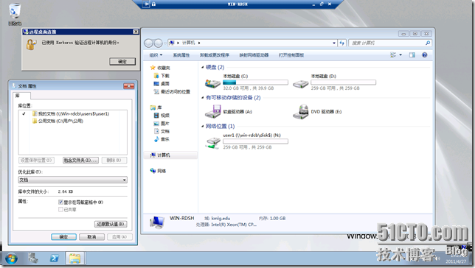The image size is (475, 268).
Task: Click Cancel in Documents Properties
Action: click(x=91, y=237)
